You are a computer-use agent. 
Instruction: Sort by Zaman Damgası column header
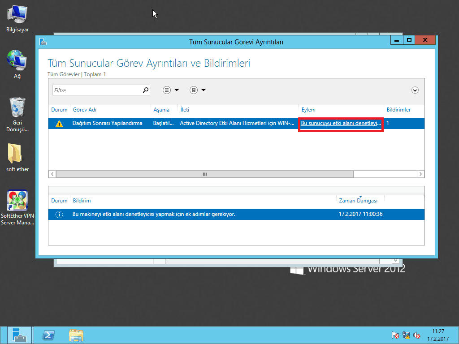click(358, 201)
